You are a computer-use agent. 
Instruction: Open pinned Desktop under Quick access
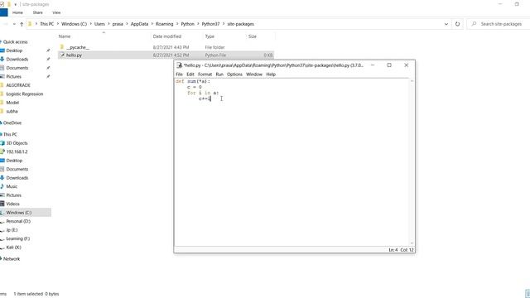click(14, 50)
